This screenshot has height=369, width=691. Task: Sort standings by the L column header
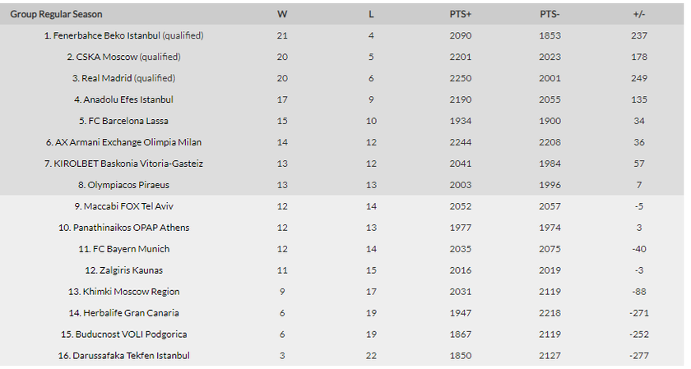coord(371,15)
